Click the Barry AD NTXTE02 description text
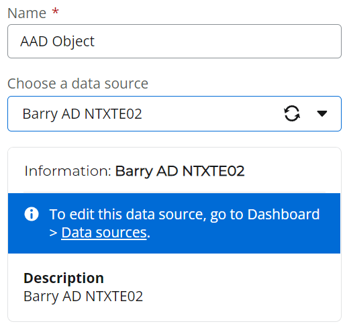This screenshot has width=347, height=330. (83, 296)
